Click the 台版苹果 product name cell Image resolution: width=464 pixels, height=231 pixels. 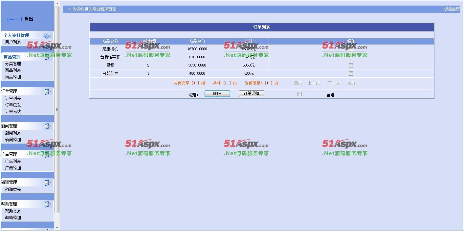[x=110, y=73]
